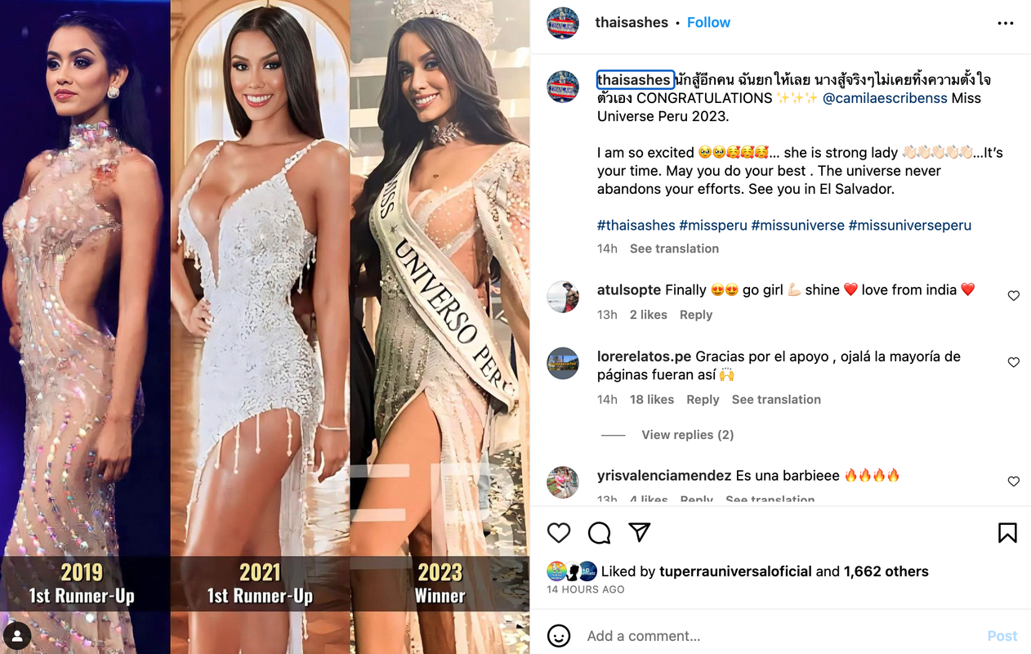The width and height of the screenshot is (1031, 654).
Task: Share the post with the paper plane icon
Action: [x=640, y=533]
